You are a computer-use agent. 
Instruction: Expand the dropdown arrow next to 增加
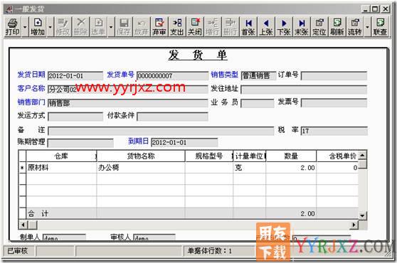tap(50, 27)
